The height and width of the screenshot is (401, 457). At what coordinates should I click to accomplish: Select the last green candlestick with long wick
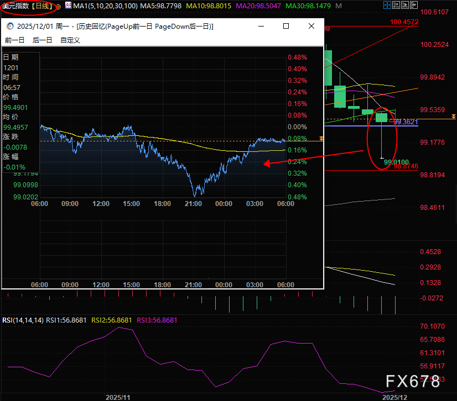[x=382, y=117]
